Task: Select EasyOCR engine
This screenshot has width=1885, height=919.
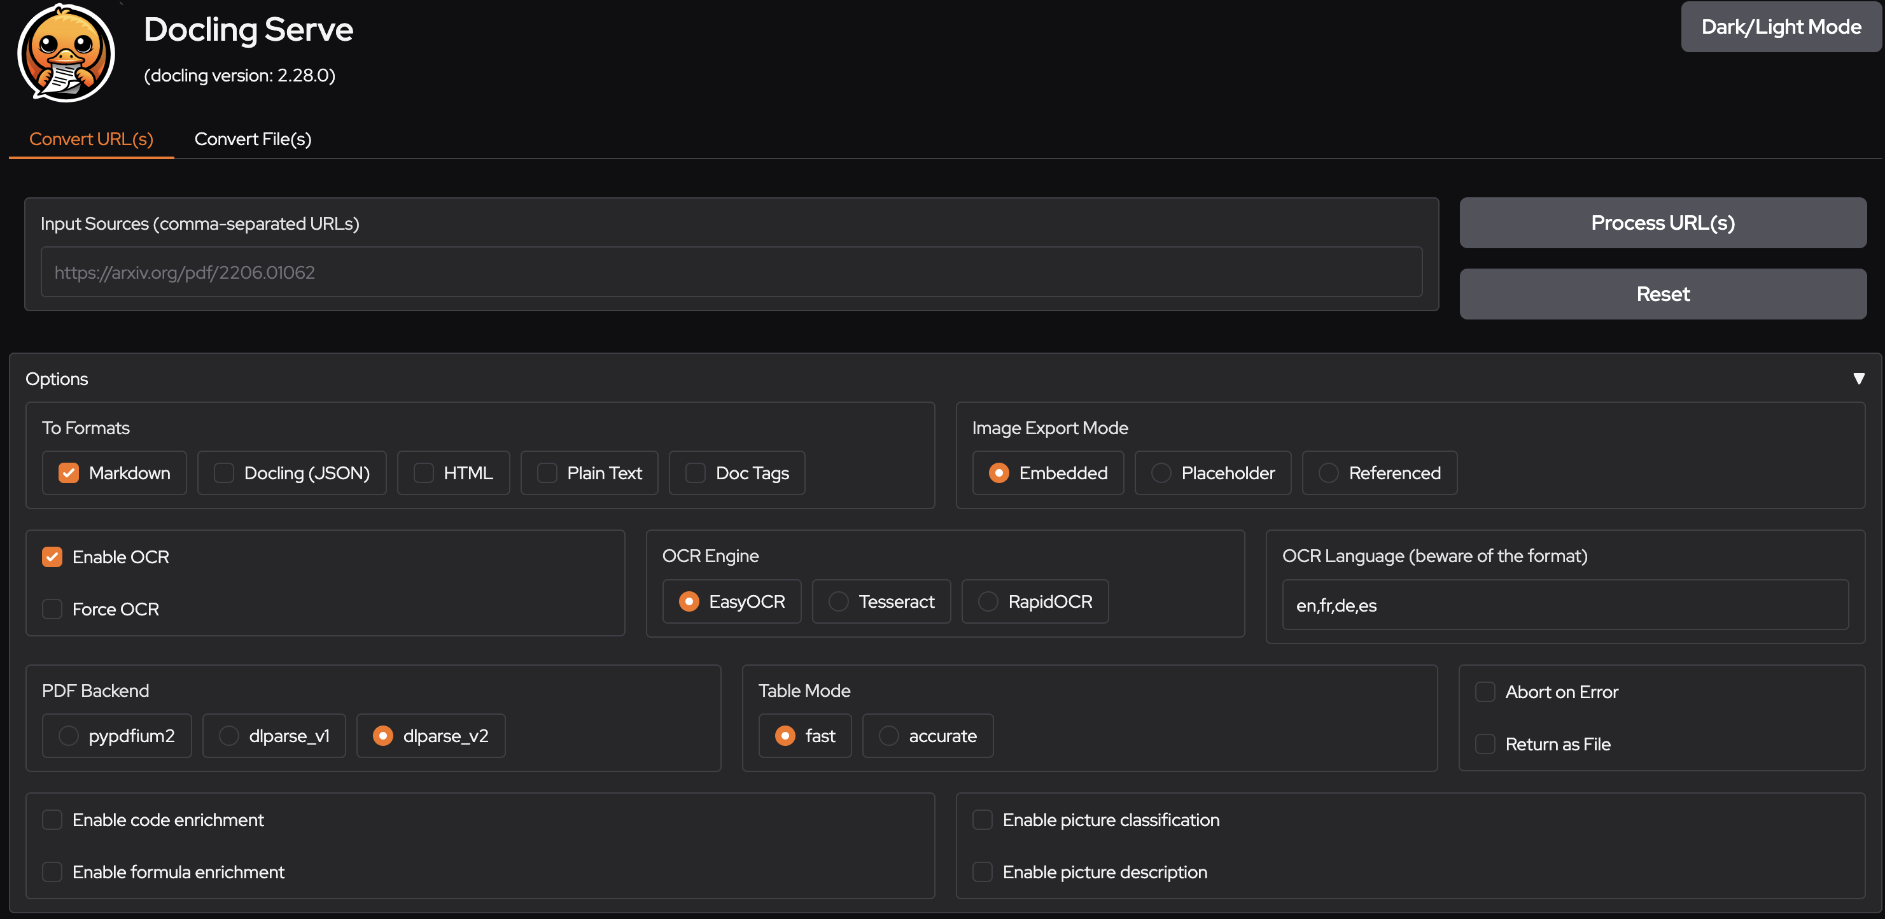Action: [x=689, y=601]
